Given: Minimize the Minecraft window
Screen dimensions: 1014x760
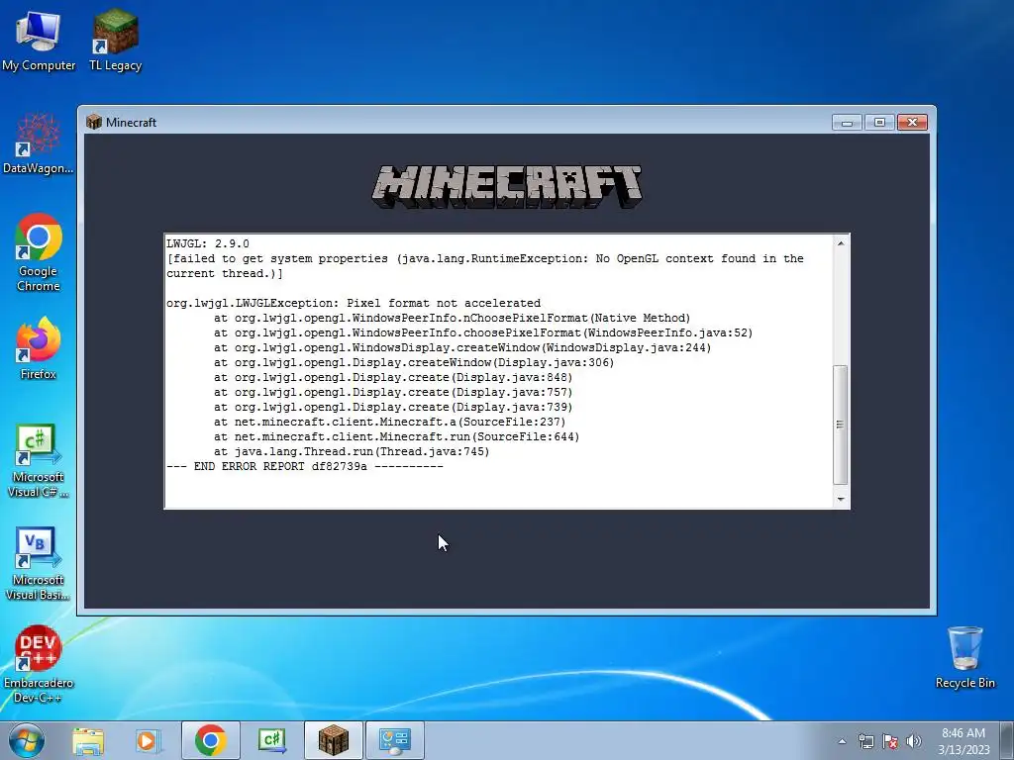Looking at the screenshot, I should pos(848,122).
